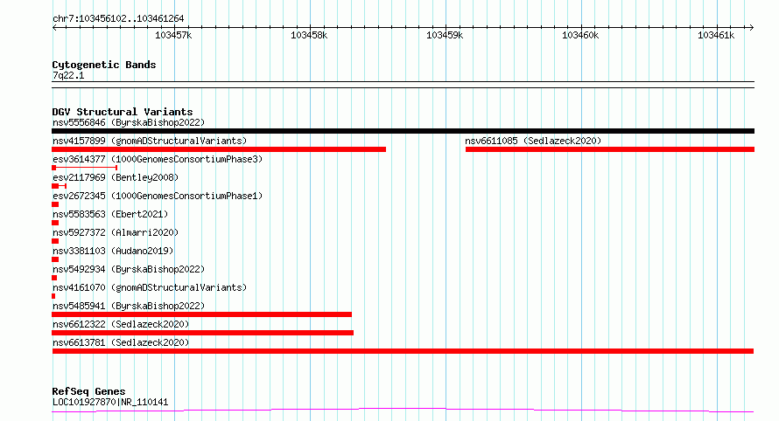
Task: Select the magenta LOC101927870 gene line
Action: pyautogui.click(x=403, y=411)
